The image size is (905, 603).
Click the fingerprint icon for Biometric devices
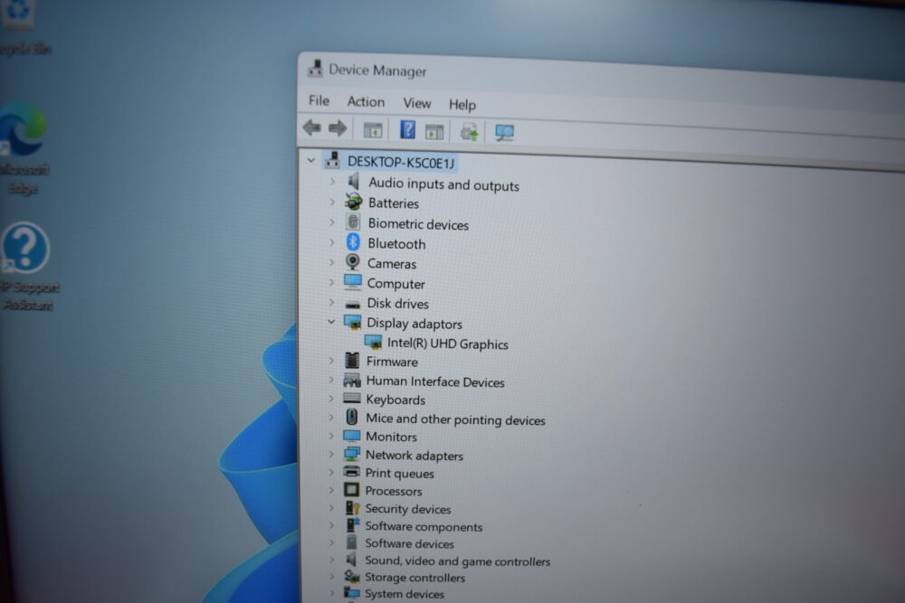(353, 222)
